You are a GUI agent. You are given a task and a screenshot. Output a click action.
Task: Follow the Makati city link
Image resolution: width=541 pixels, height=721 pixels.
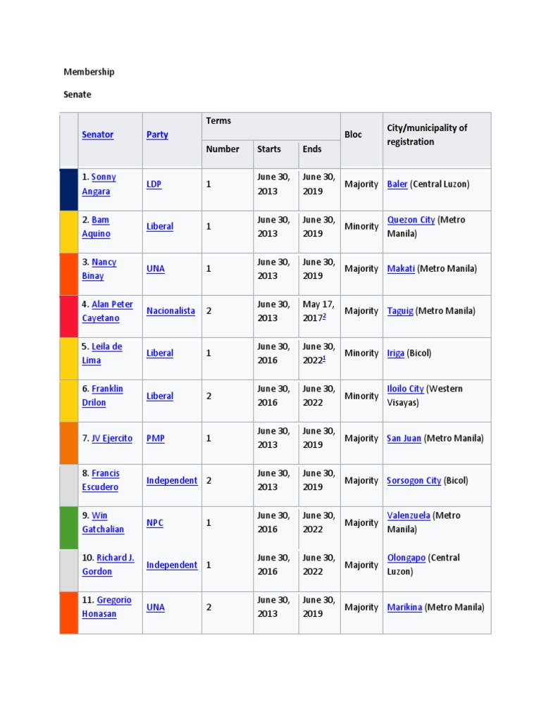click(401, 268)
